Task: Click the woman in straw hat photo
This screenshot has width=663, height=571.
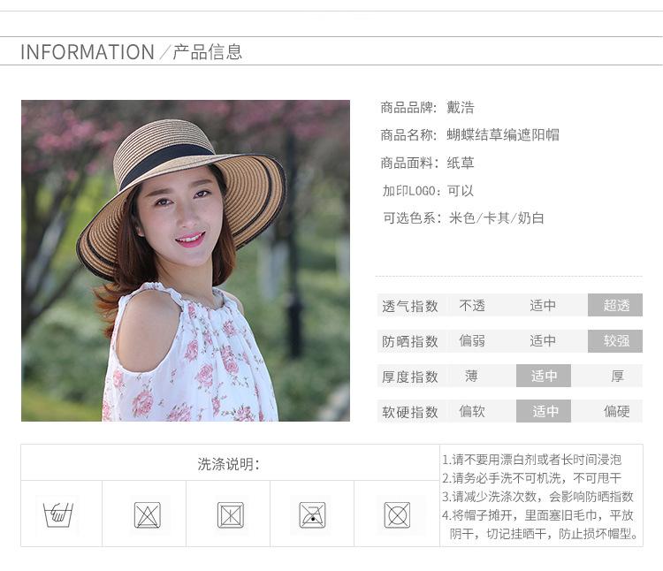Action: coord(186,260)
